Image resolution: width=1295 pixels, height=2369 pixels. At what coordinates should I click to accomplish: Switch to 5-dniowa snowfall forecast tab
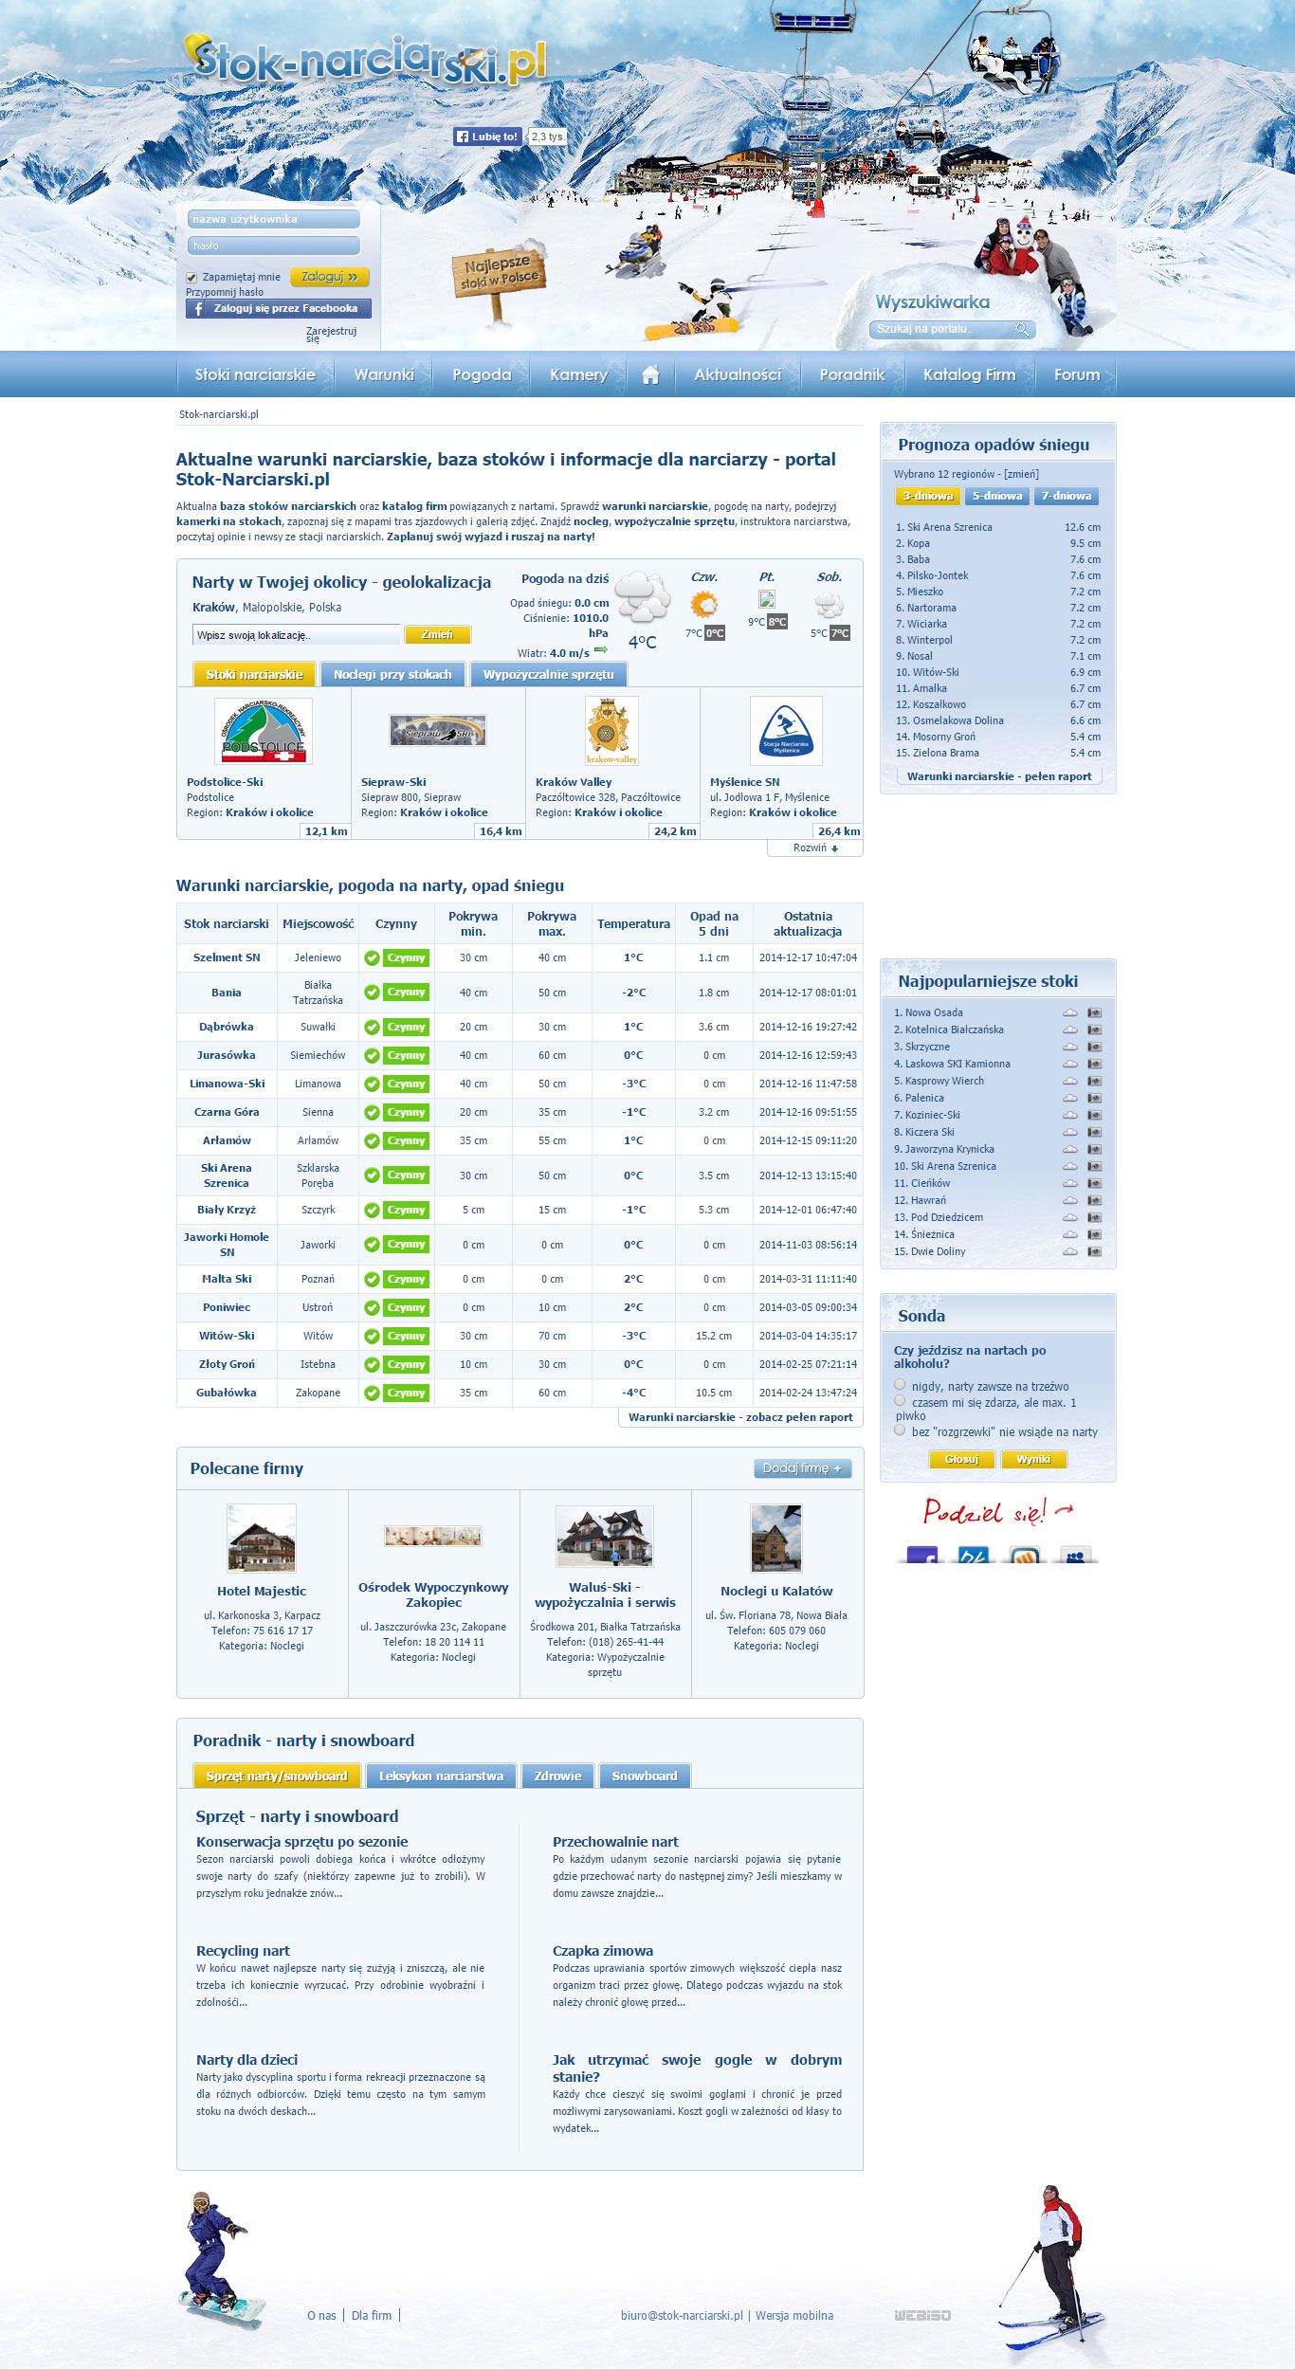coord(997,496)
